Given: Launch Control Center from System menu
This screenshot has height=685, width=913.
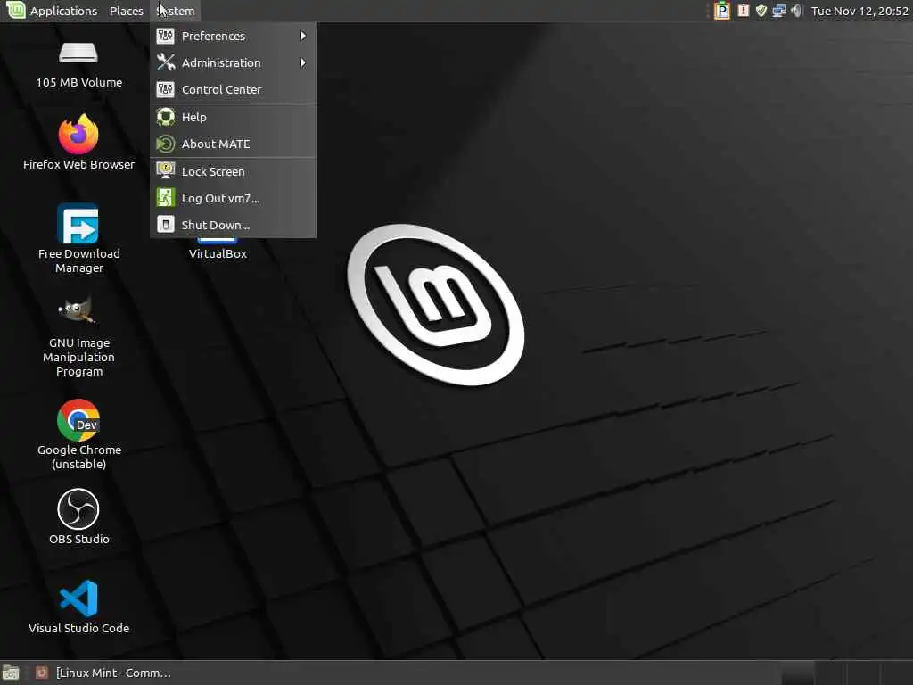Looking at the screenshot, I should (233, 90).
